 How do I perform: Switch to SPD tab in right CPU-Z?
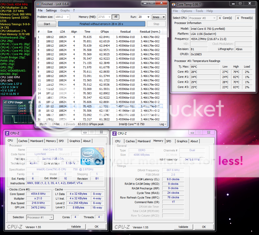(169, 141)
